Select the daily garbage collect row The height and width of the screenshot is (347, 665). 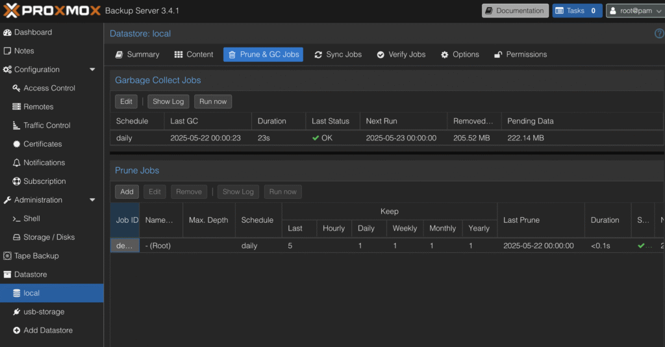point(387,138)
